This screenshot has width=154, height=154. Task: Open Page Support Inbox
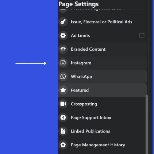pos(102,118)
